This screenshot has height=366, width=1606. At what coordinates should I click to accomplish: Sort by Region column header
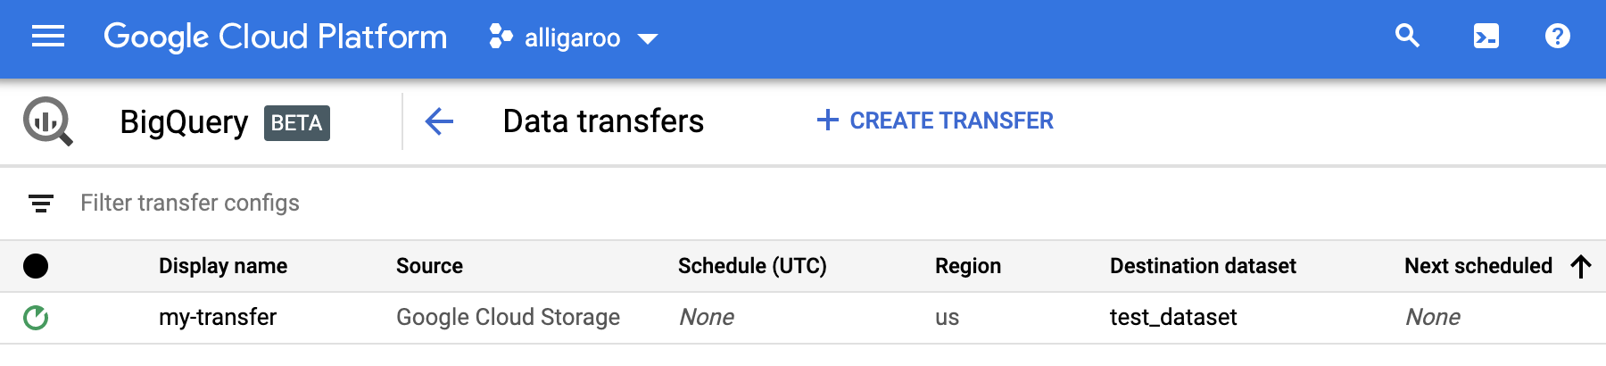point(968,266)
